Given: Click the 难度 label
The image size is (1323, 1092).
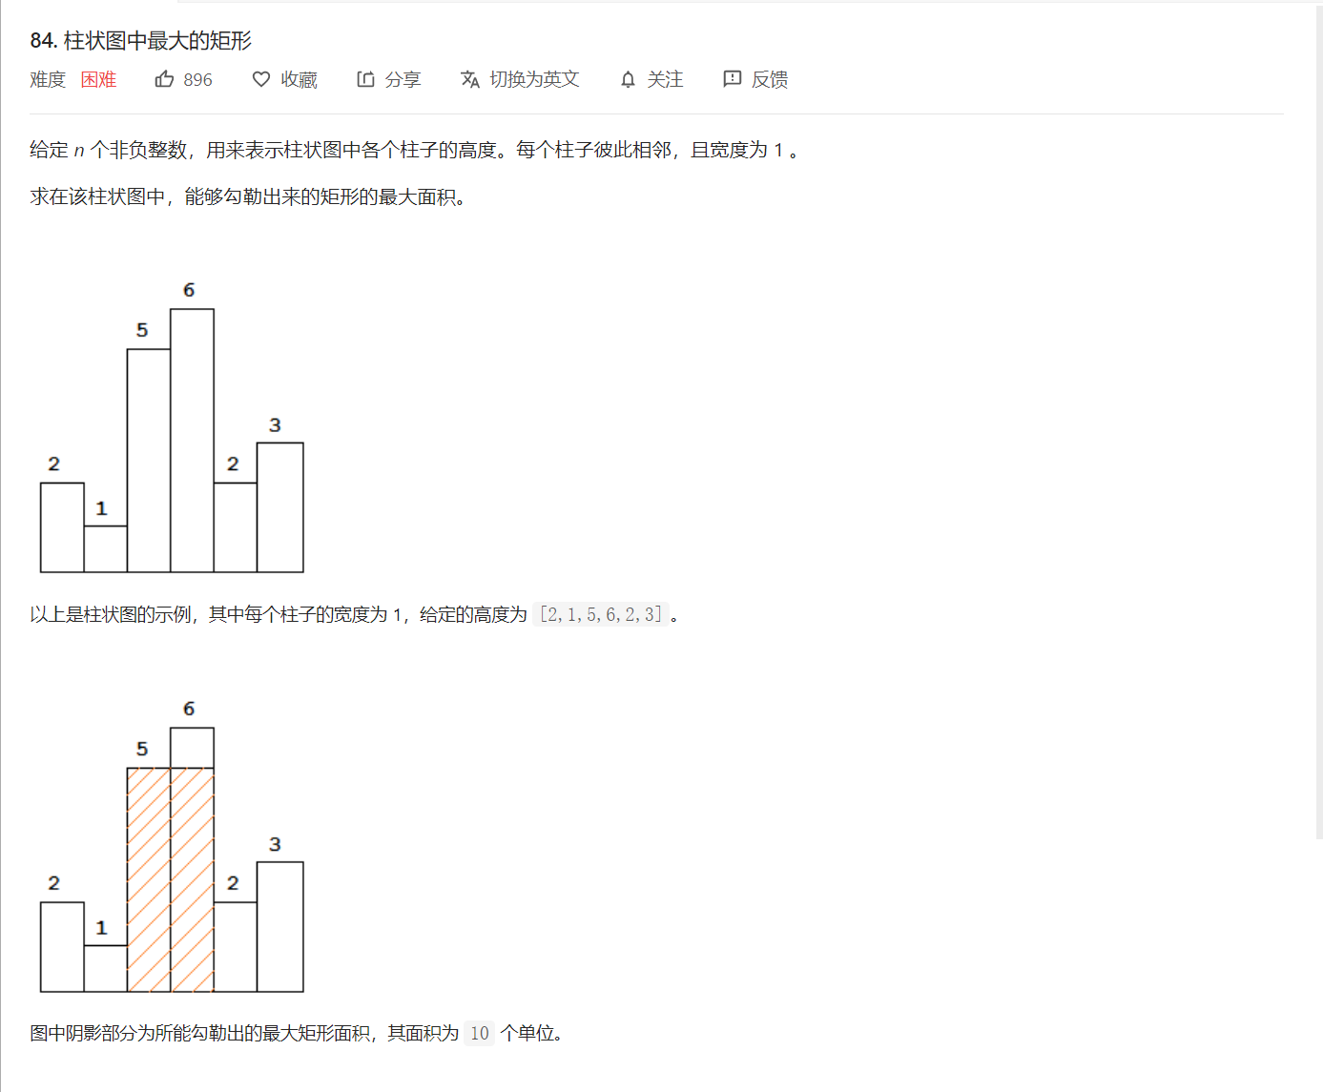Looking at the screenshot, I should tap(48, 80).
